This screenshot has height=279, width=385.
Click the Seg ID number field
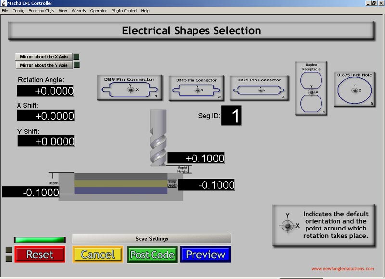pyautogui.click(x=231, y=115)
